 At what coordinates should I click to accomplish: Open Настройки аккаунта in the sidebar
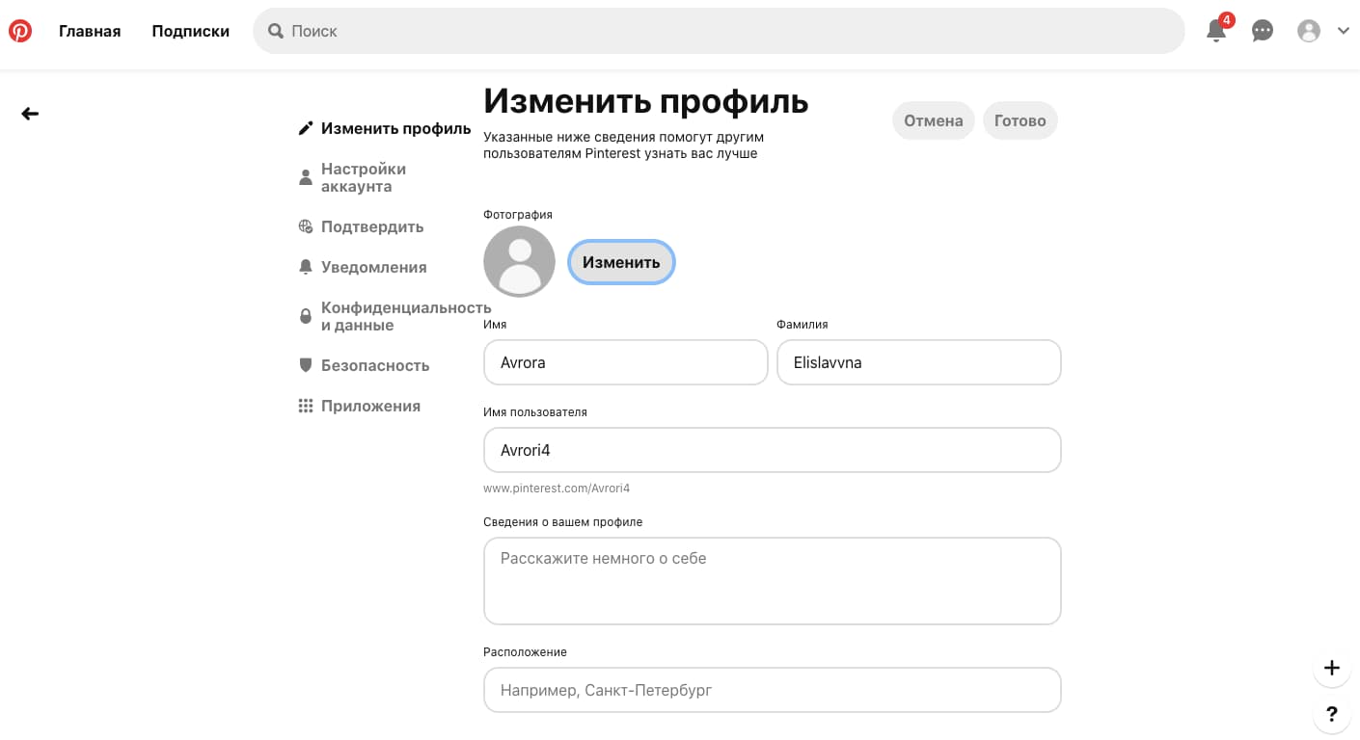point(363,177)
